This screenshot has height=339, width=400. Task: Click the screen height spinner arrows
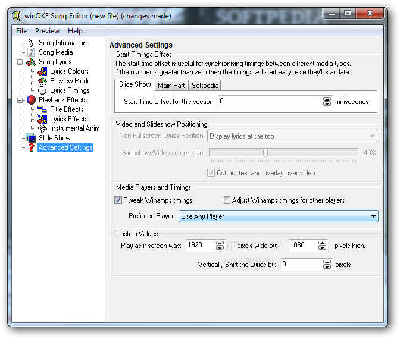click(323, 246)
